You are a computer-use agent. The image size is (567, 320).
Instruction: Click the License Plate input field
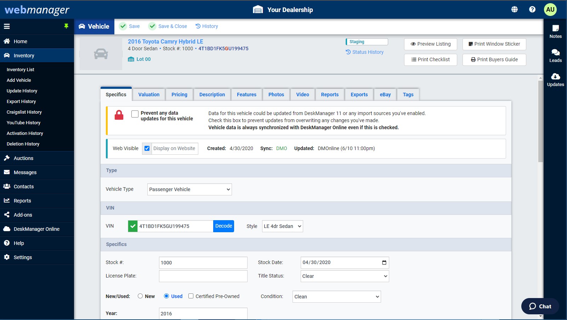203,276
